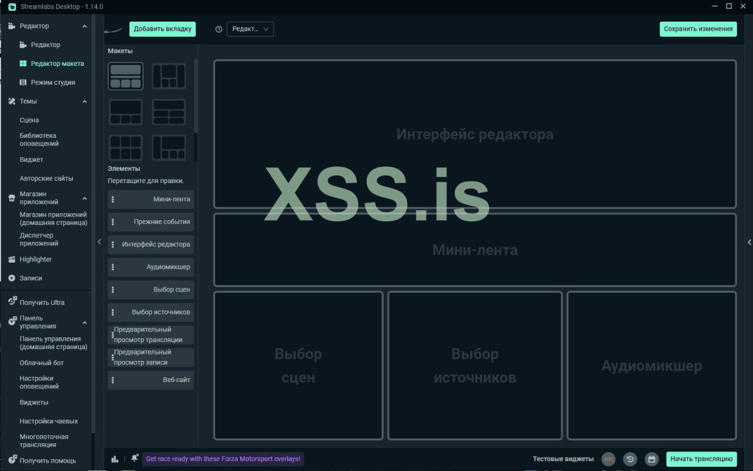Toggle the replay buffer icon

(x=630, y=459)
